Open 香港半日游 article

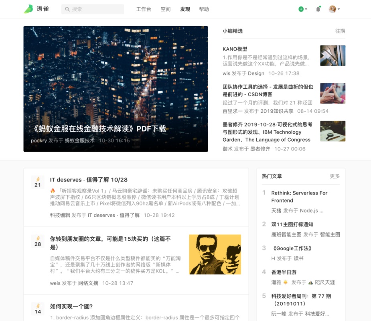(x=284, y=272)
